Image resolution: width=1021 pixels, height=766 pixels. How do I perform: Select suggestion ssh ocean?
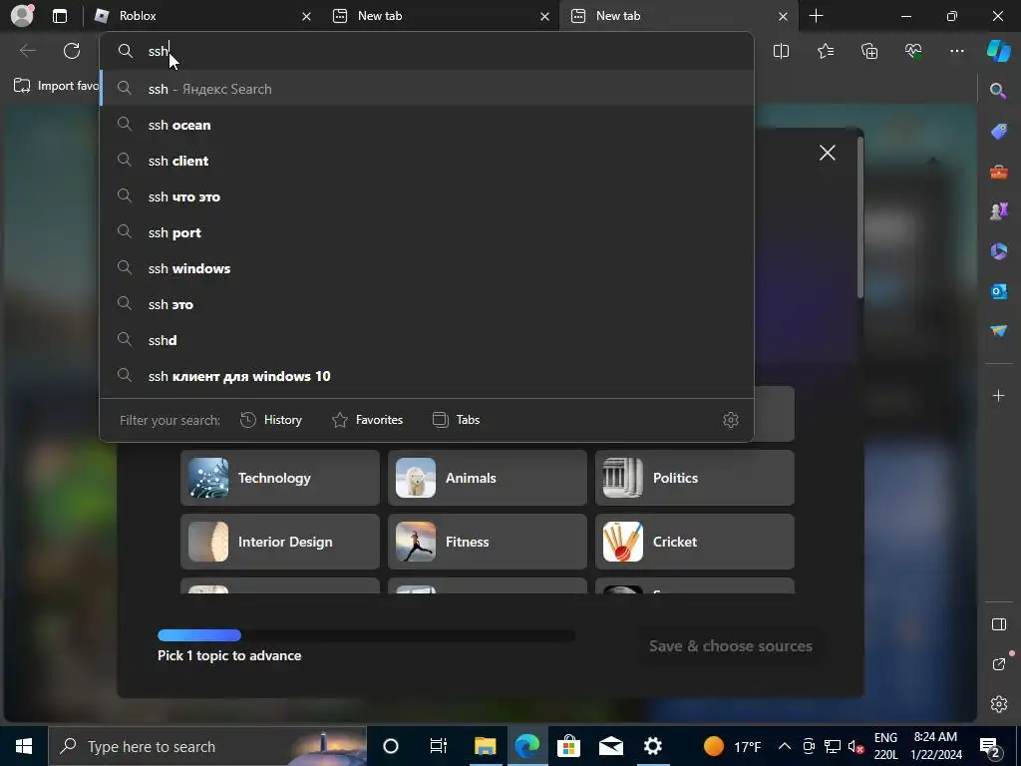(x=427, y=125)
